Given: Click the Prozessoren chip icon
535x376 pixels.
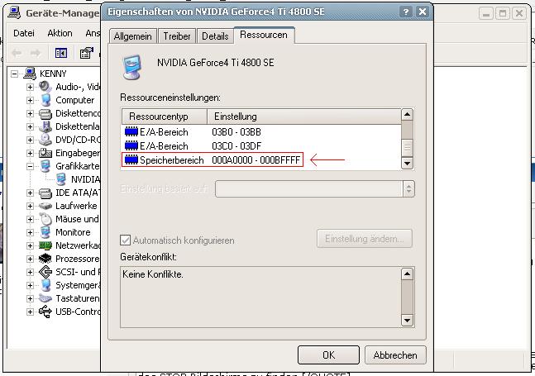Looking at the screenshot, I should (45, 259).
